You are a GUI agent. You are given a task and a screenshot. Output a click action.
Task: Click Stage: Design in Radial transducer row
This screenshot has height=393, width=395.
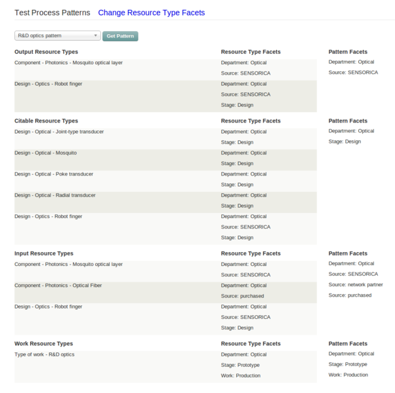237,206
